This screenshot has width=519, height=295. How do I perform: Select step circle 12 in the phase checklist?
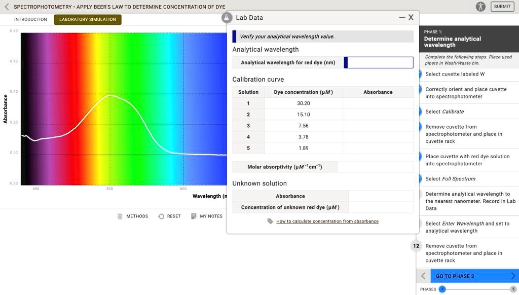416,246
